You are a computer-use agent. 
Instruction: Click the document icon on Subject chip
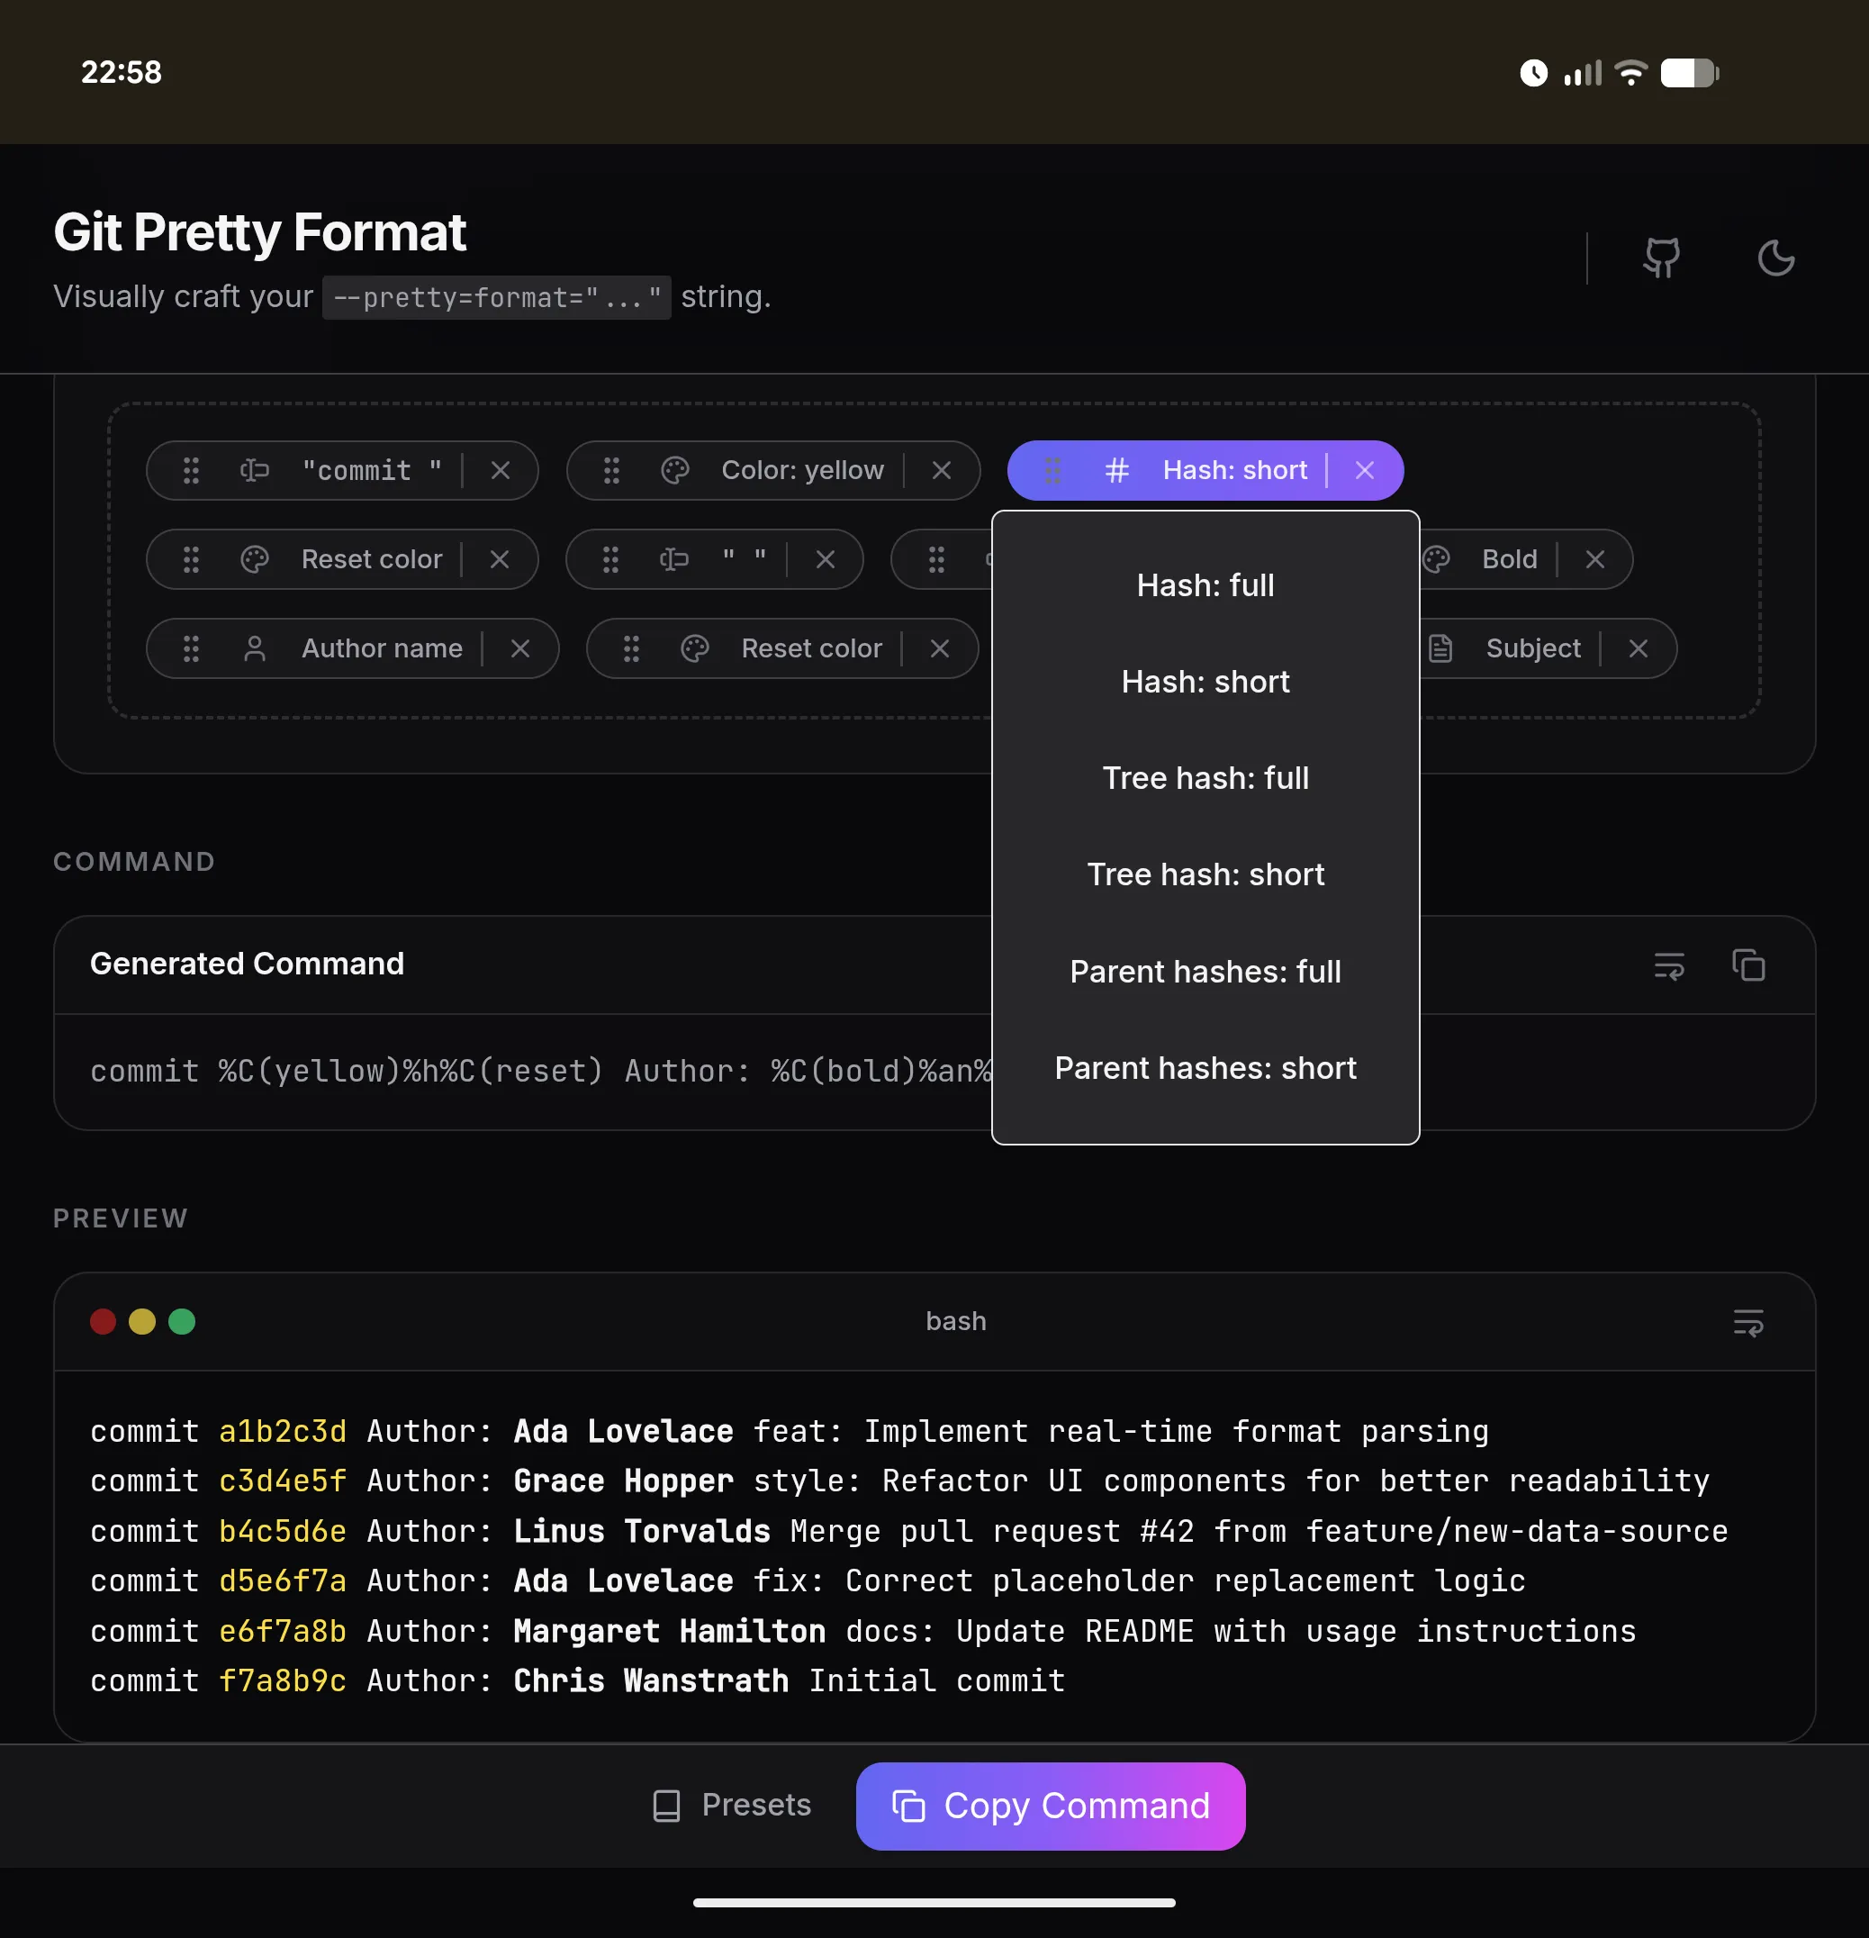tap(1440, 648)
